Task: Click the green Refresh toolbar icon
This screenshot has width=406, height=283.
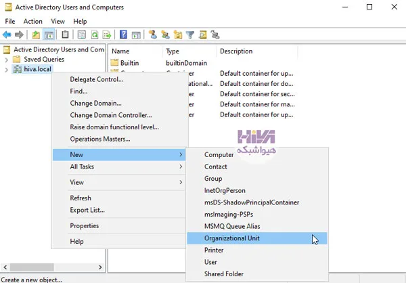Action: pos(95,35)
